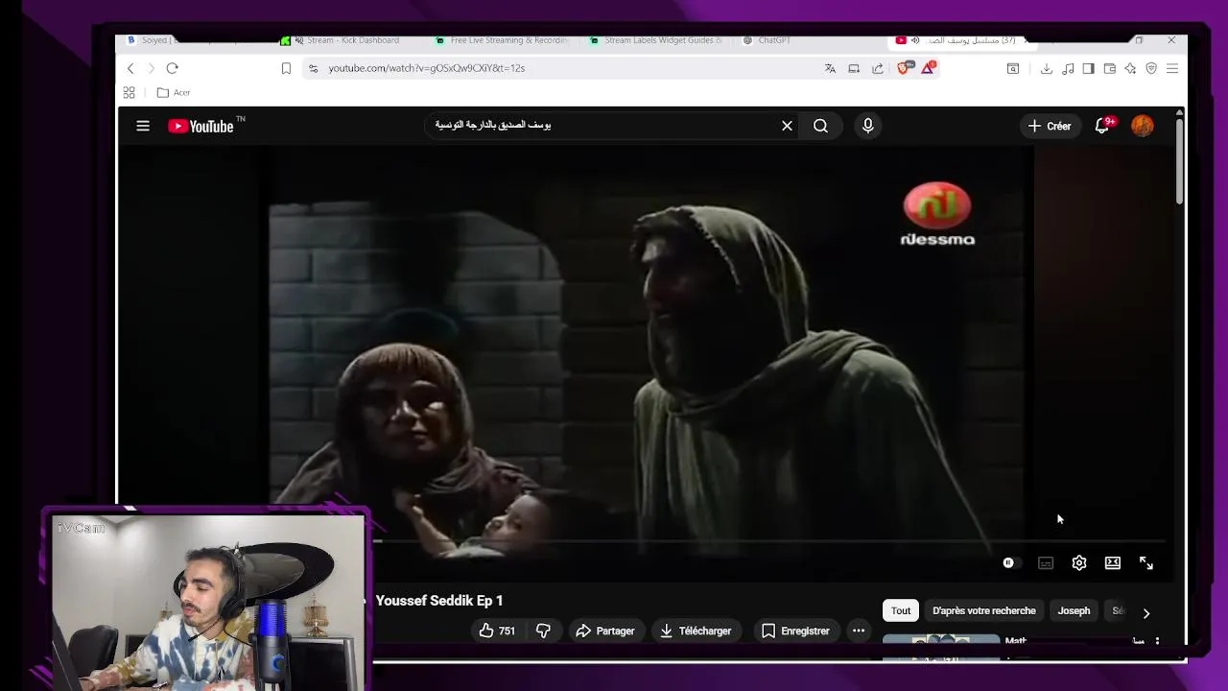Open the account avatar menu
This screenshot has height=691, width=1228.
1143,126
